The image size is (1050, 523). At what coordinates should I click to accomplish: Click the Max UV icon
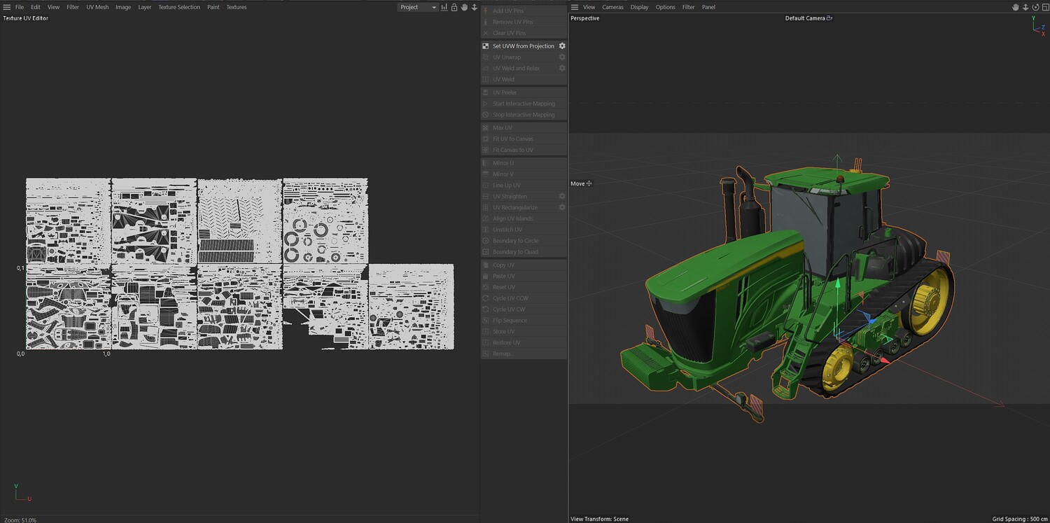(x=486, y=128)
